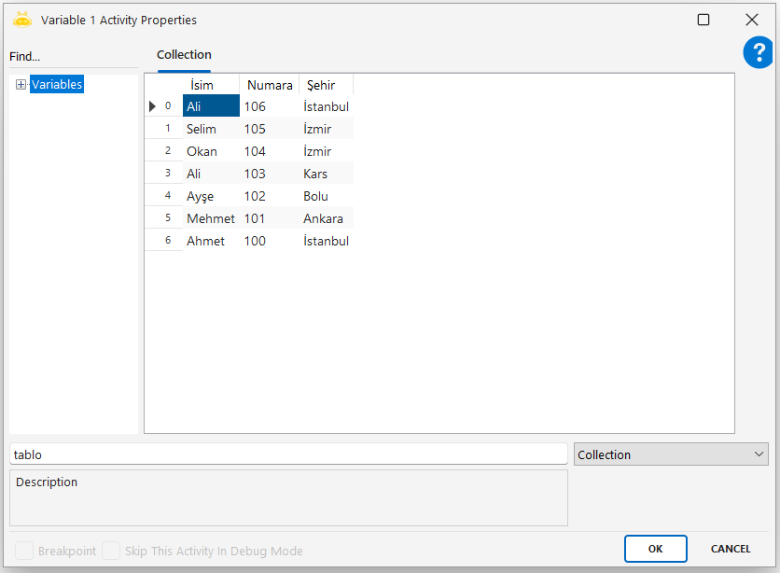Switch to the Collection tab
Viewport: 780px width, 573px height.
coord(184,55)
